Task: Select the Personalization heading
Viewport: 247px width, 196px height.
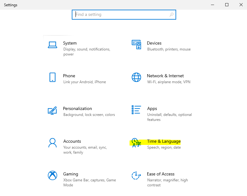Action: pyautogui.click(x=77, y=109)
